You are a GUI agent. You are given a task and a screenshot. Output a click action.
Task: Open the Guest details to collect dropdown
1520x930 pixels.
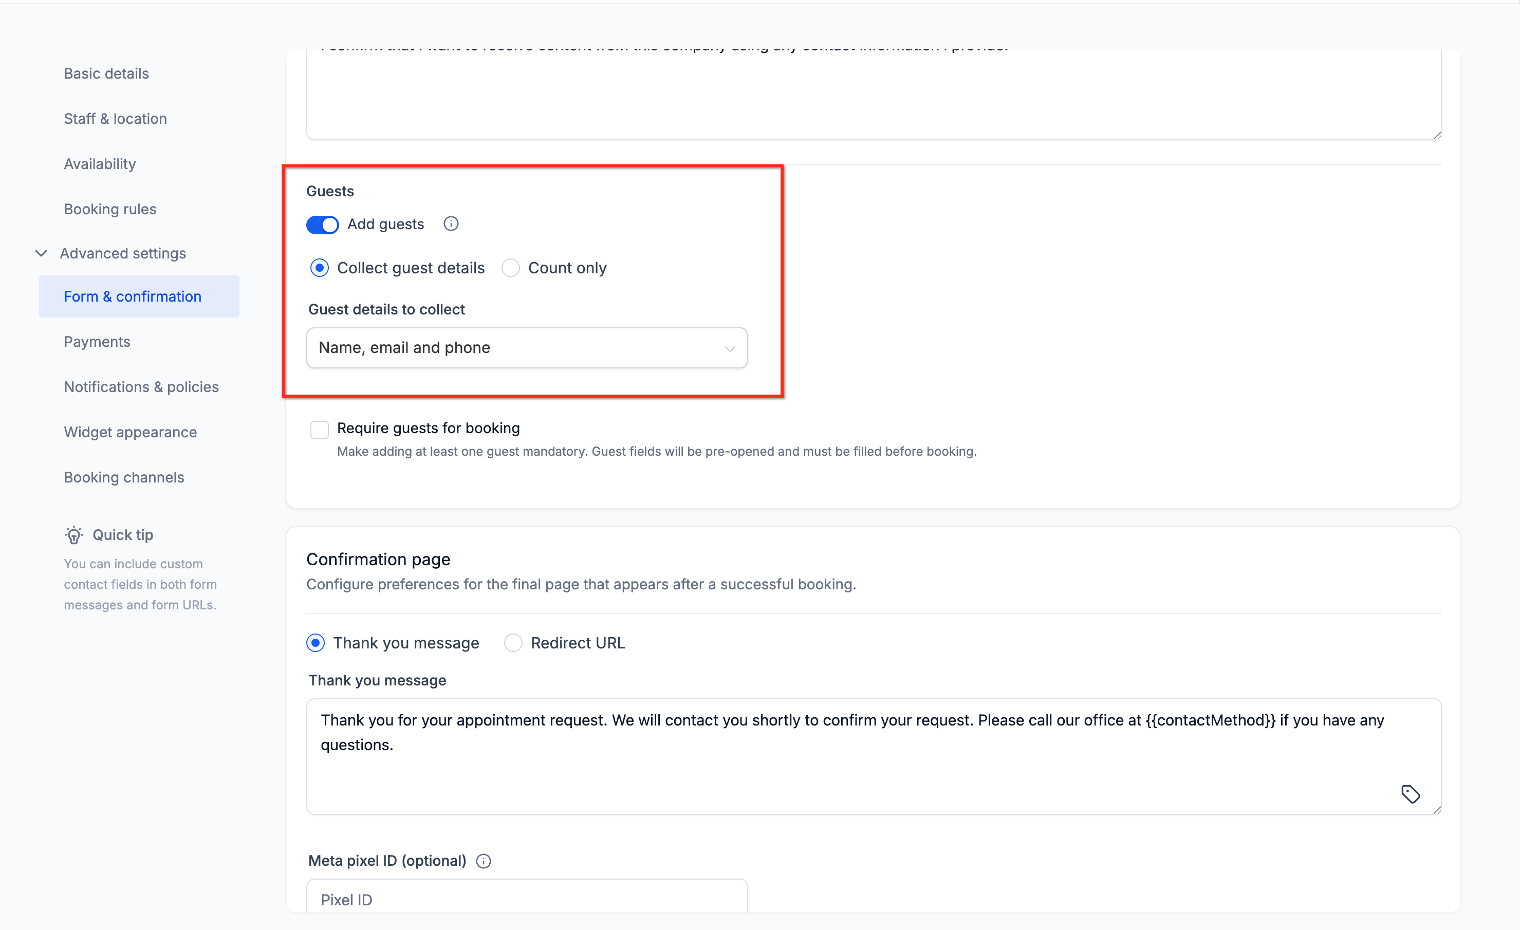(527, 348)
